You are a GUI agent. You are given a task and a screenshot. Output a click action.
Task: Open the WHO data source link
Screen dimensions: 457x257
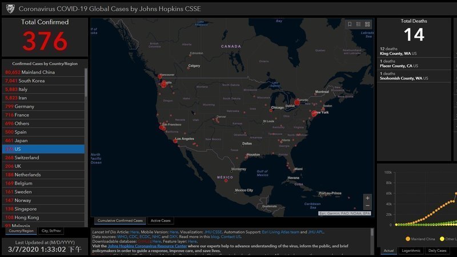(x=122, y=236)
